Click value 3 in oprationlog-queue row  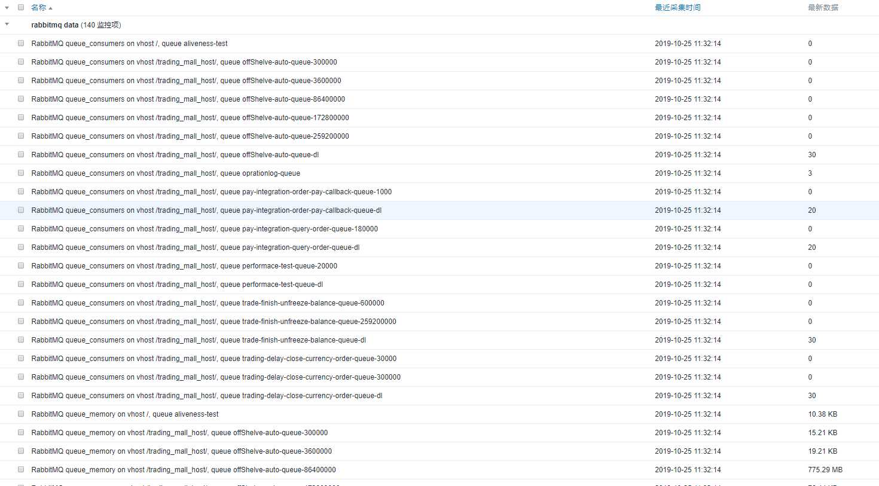(x=810, y=173)
